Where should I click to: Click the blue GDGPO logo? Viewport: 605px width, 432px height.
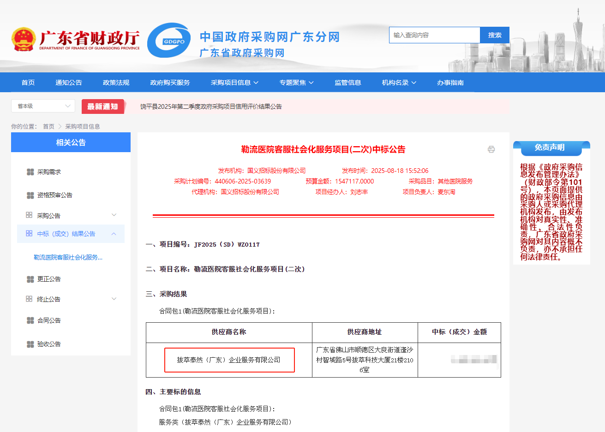coord(169,41)
